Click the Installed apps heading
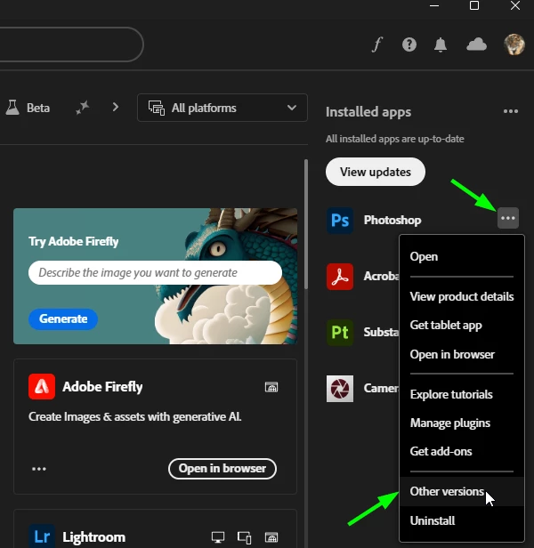 pyautogui.click(x=368, y=112)
